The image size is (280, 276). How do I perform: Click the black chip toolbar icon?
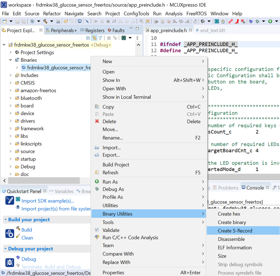click(203, 21)
